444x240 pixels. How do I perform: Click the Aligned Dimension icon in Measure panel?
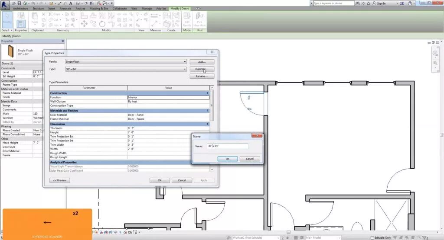154,16
